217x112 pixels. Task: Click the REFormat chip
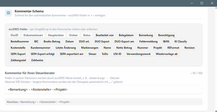173,48
